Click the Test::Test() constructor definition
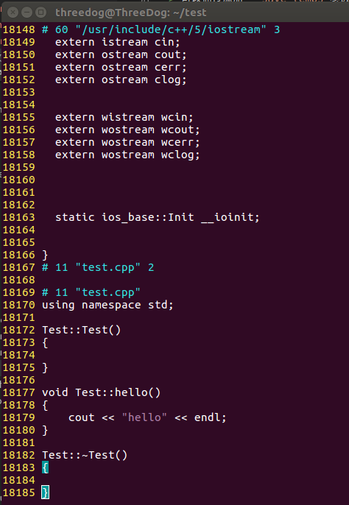The height and width of the screenshot is (505, 349). pyautogui.click(x=82, y=330)
